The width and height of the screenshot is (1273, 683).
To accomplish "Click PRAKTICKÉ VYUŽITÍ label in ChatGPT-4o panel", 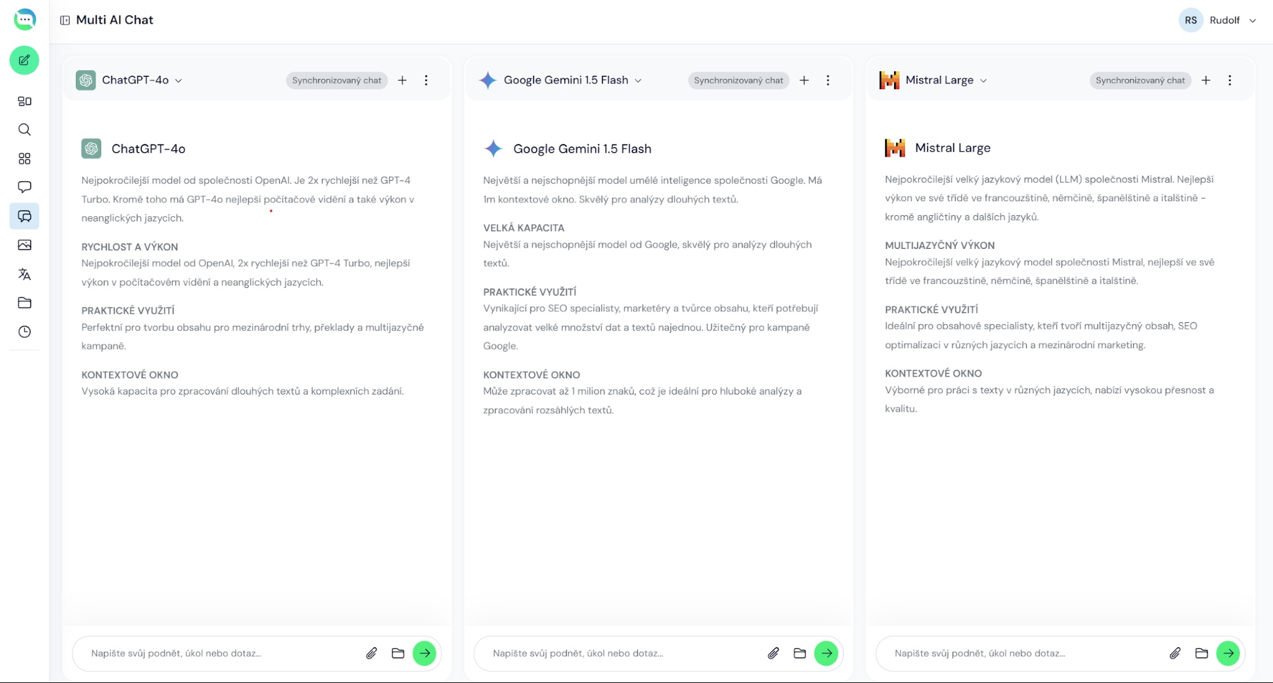I will (128, 311).
